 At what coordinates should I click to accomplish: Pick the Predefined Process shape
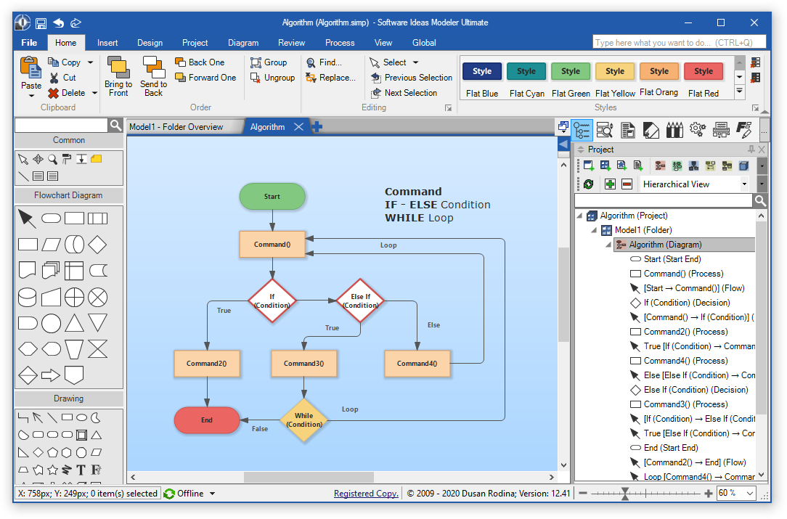tap(97, 218)
